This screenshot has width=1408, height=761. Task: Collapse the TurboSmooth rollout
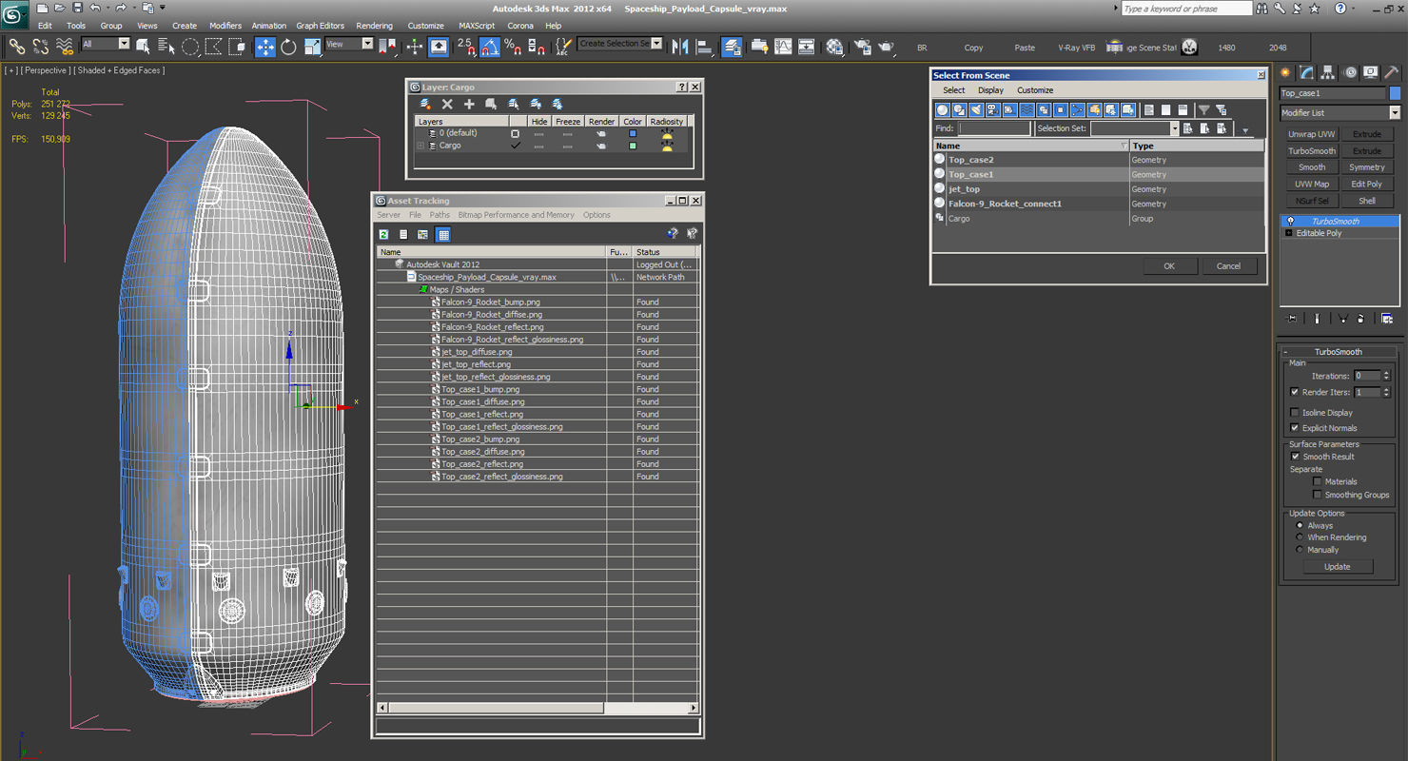(1286, 352)
